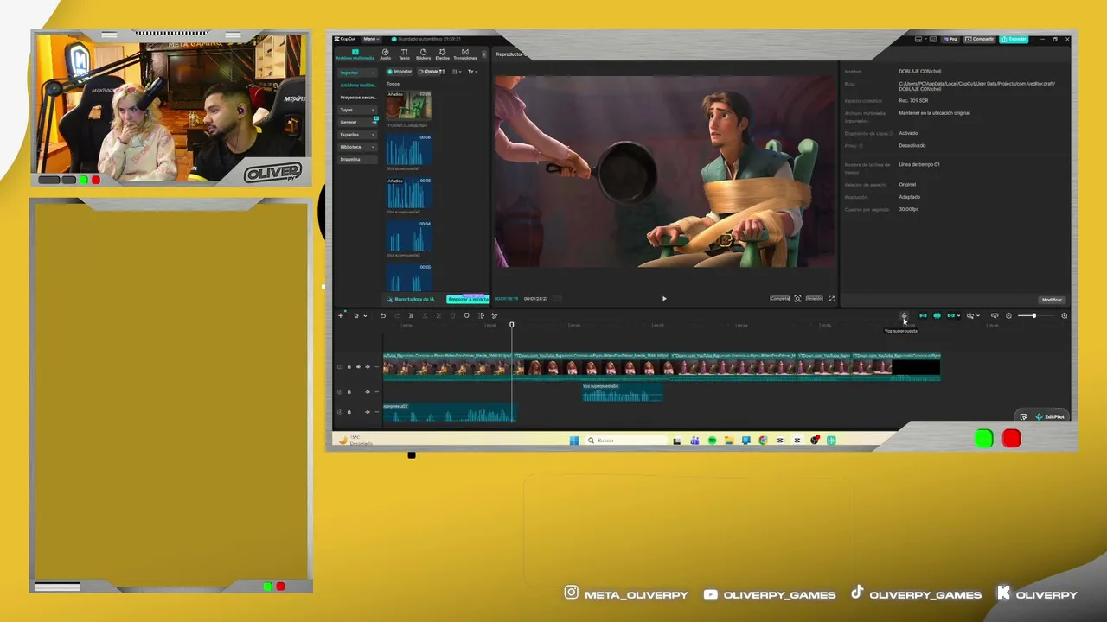The image size is (1107, 622).
Task: Open the Texto tab
Action: pos(404,54)
